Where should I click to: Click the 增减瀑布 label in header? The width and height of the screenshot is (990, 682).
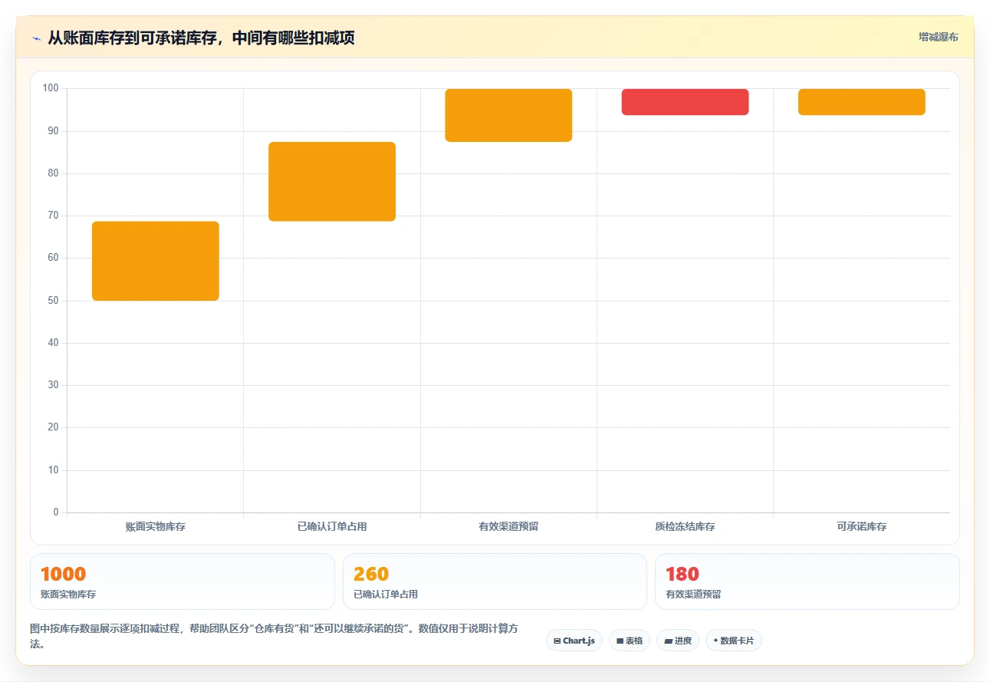point(939,37)
